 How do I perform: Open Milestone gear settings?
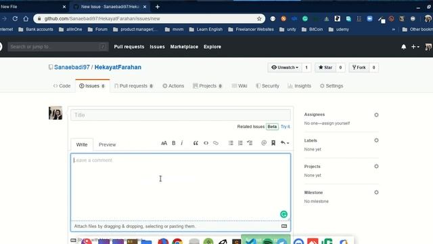pyautogui.click(x=376, y=192)
